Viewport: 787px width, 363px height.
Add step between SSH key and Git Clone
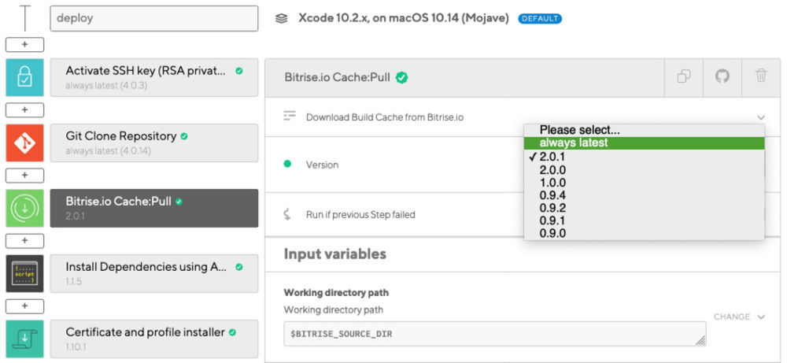pyautogui.click(x=24, y=110)
